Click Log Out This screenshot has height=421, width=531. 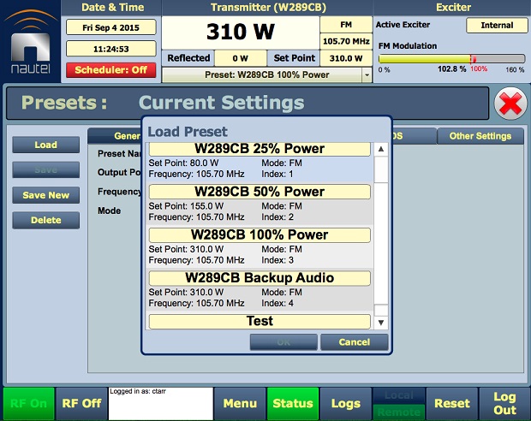pyautogui.click(x=504, y=403)
